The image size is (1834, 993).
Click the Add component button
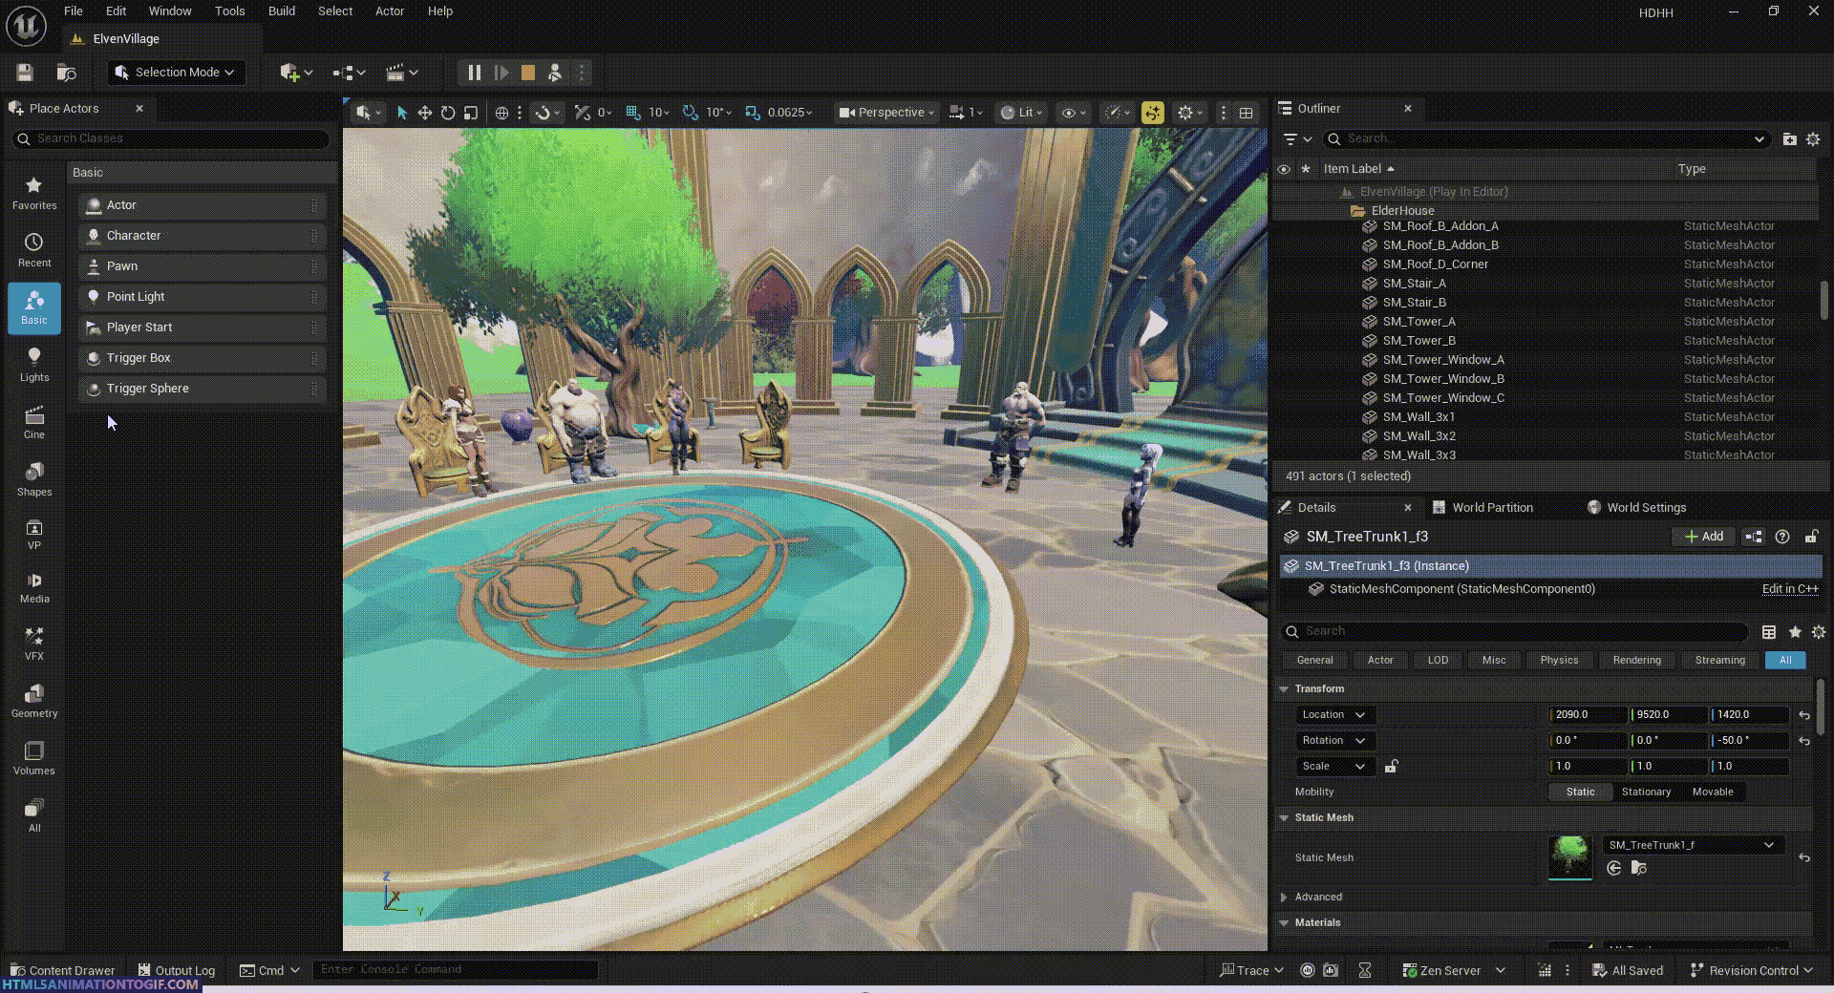tap(1704, 537)
